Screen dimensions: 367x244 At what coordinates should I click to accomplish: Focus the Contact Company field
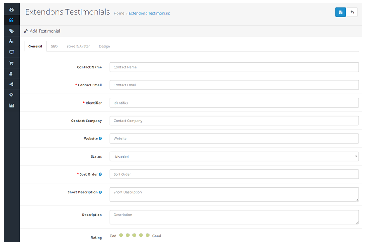coord(234,121)
